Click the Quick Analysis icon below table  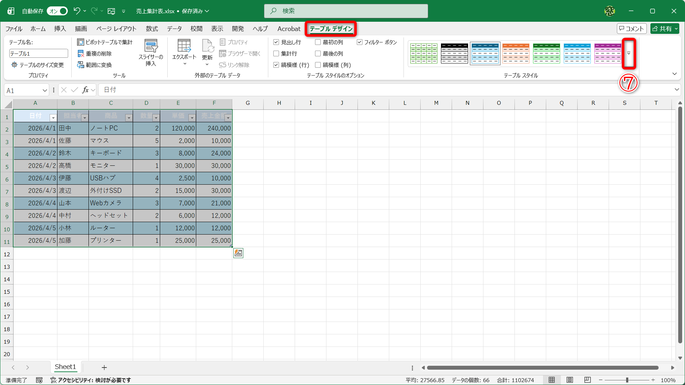click(238, 253)
